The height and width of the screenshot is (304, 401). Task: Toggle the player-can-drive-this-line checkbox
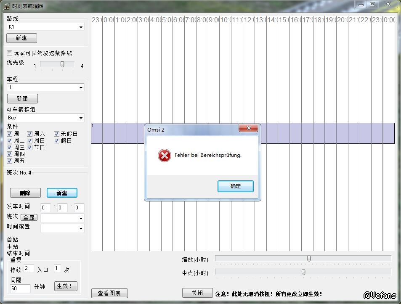pyautogui.click(x=9, y=53)
